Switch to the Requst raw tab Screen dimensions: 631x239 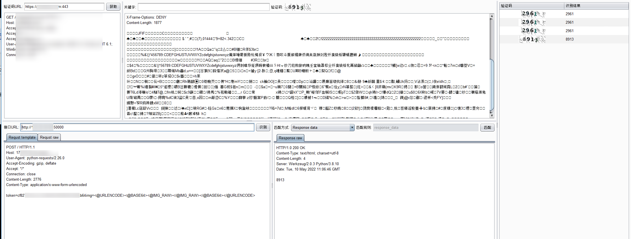click(x=49, y=138)
